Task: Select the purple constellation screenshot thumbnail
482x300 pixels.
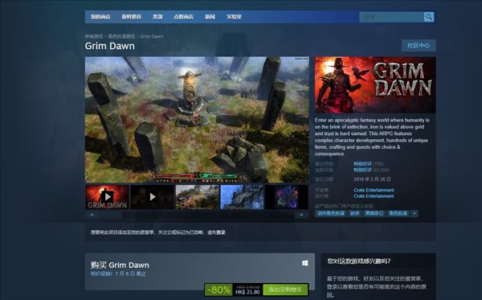Action: click(287, 197)
